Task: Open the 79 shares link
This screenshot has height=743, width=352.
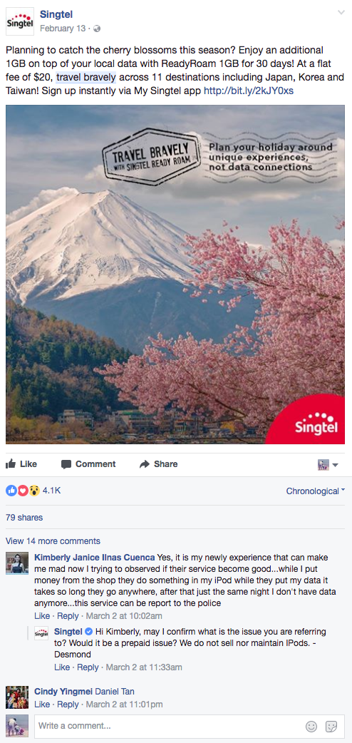Action: (24, 518)
